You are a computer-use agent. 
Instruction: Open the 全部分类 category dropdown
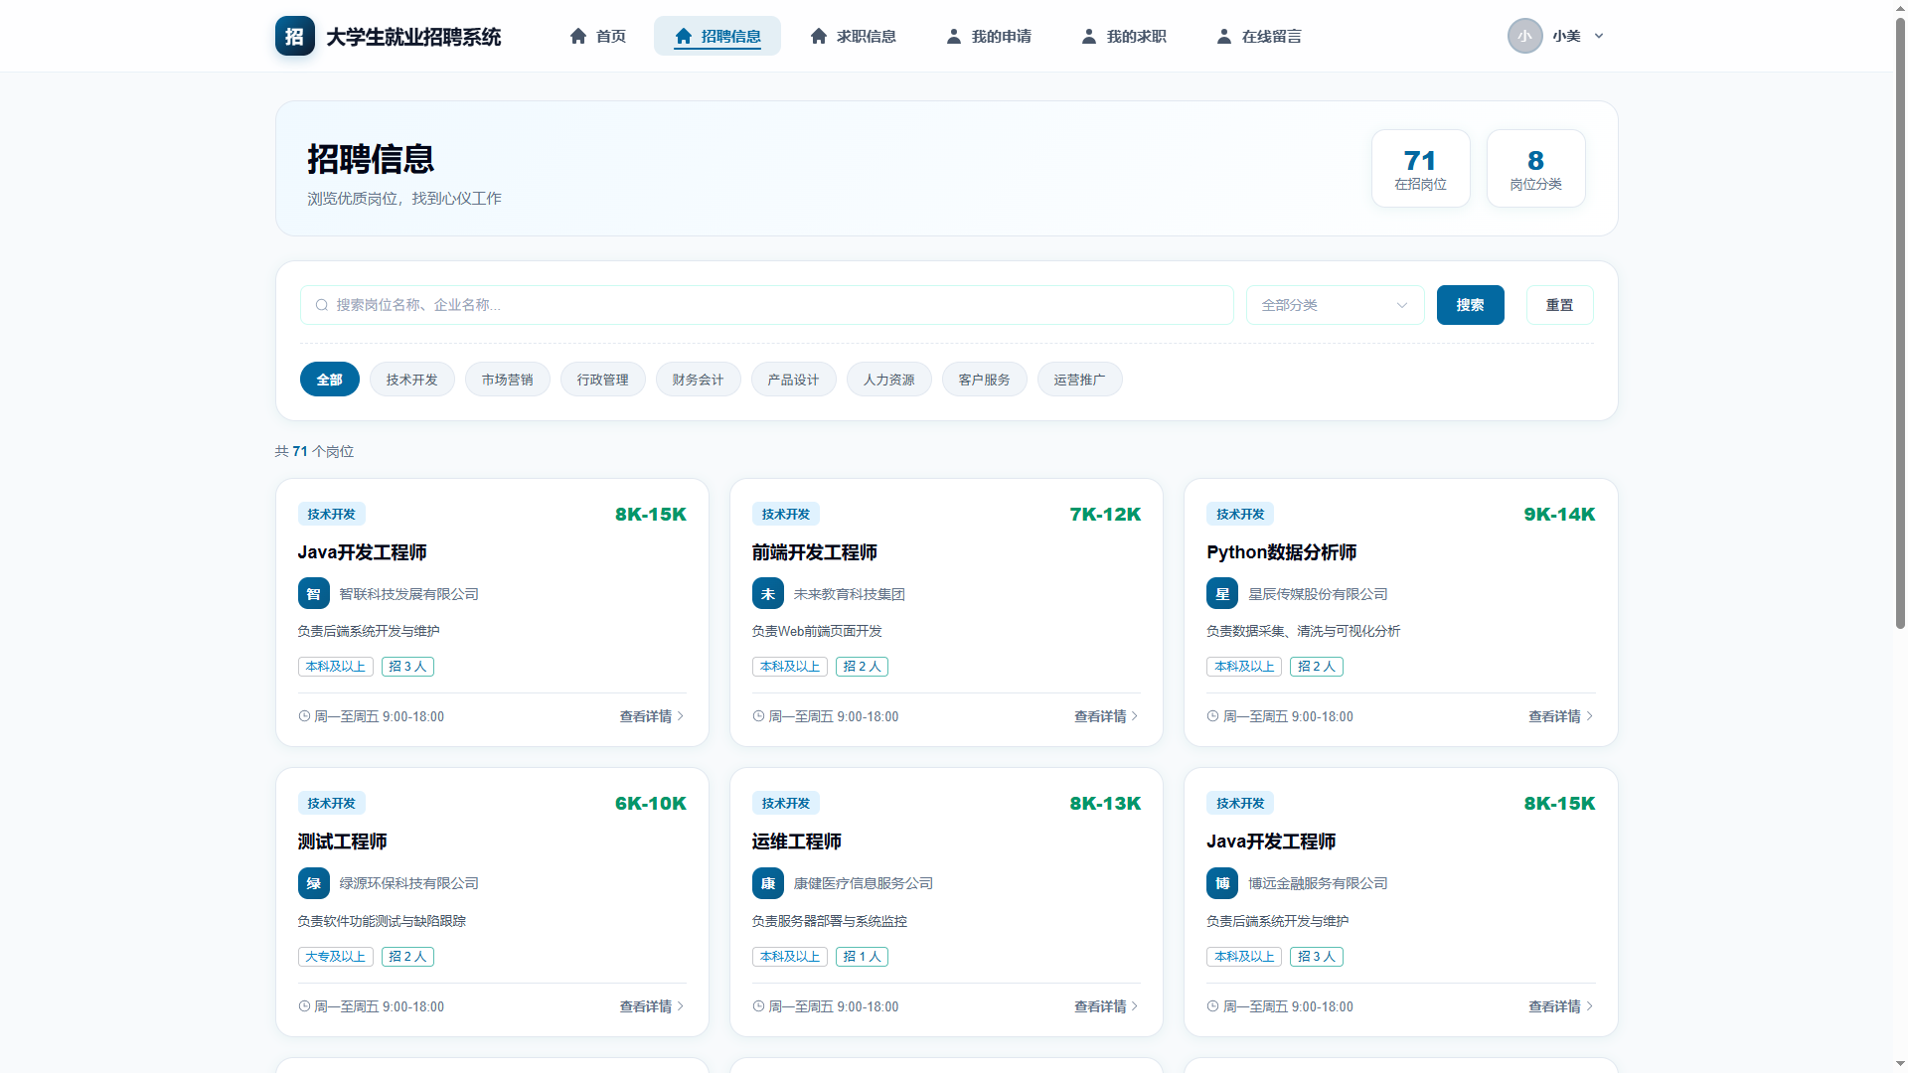pos(1335,305)
